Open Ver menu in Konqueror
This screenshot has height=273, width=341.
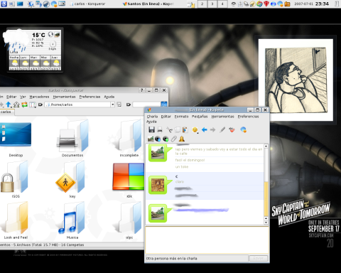[x=23, y=97]
